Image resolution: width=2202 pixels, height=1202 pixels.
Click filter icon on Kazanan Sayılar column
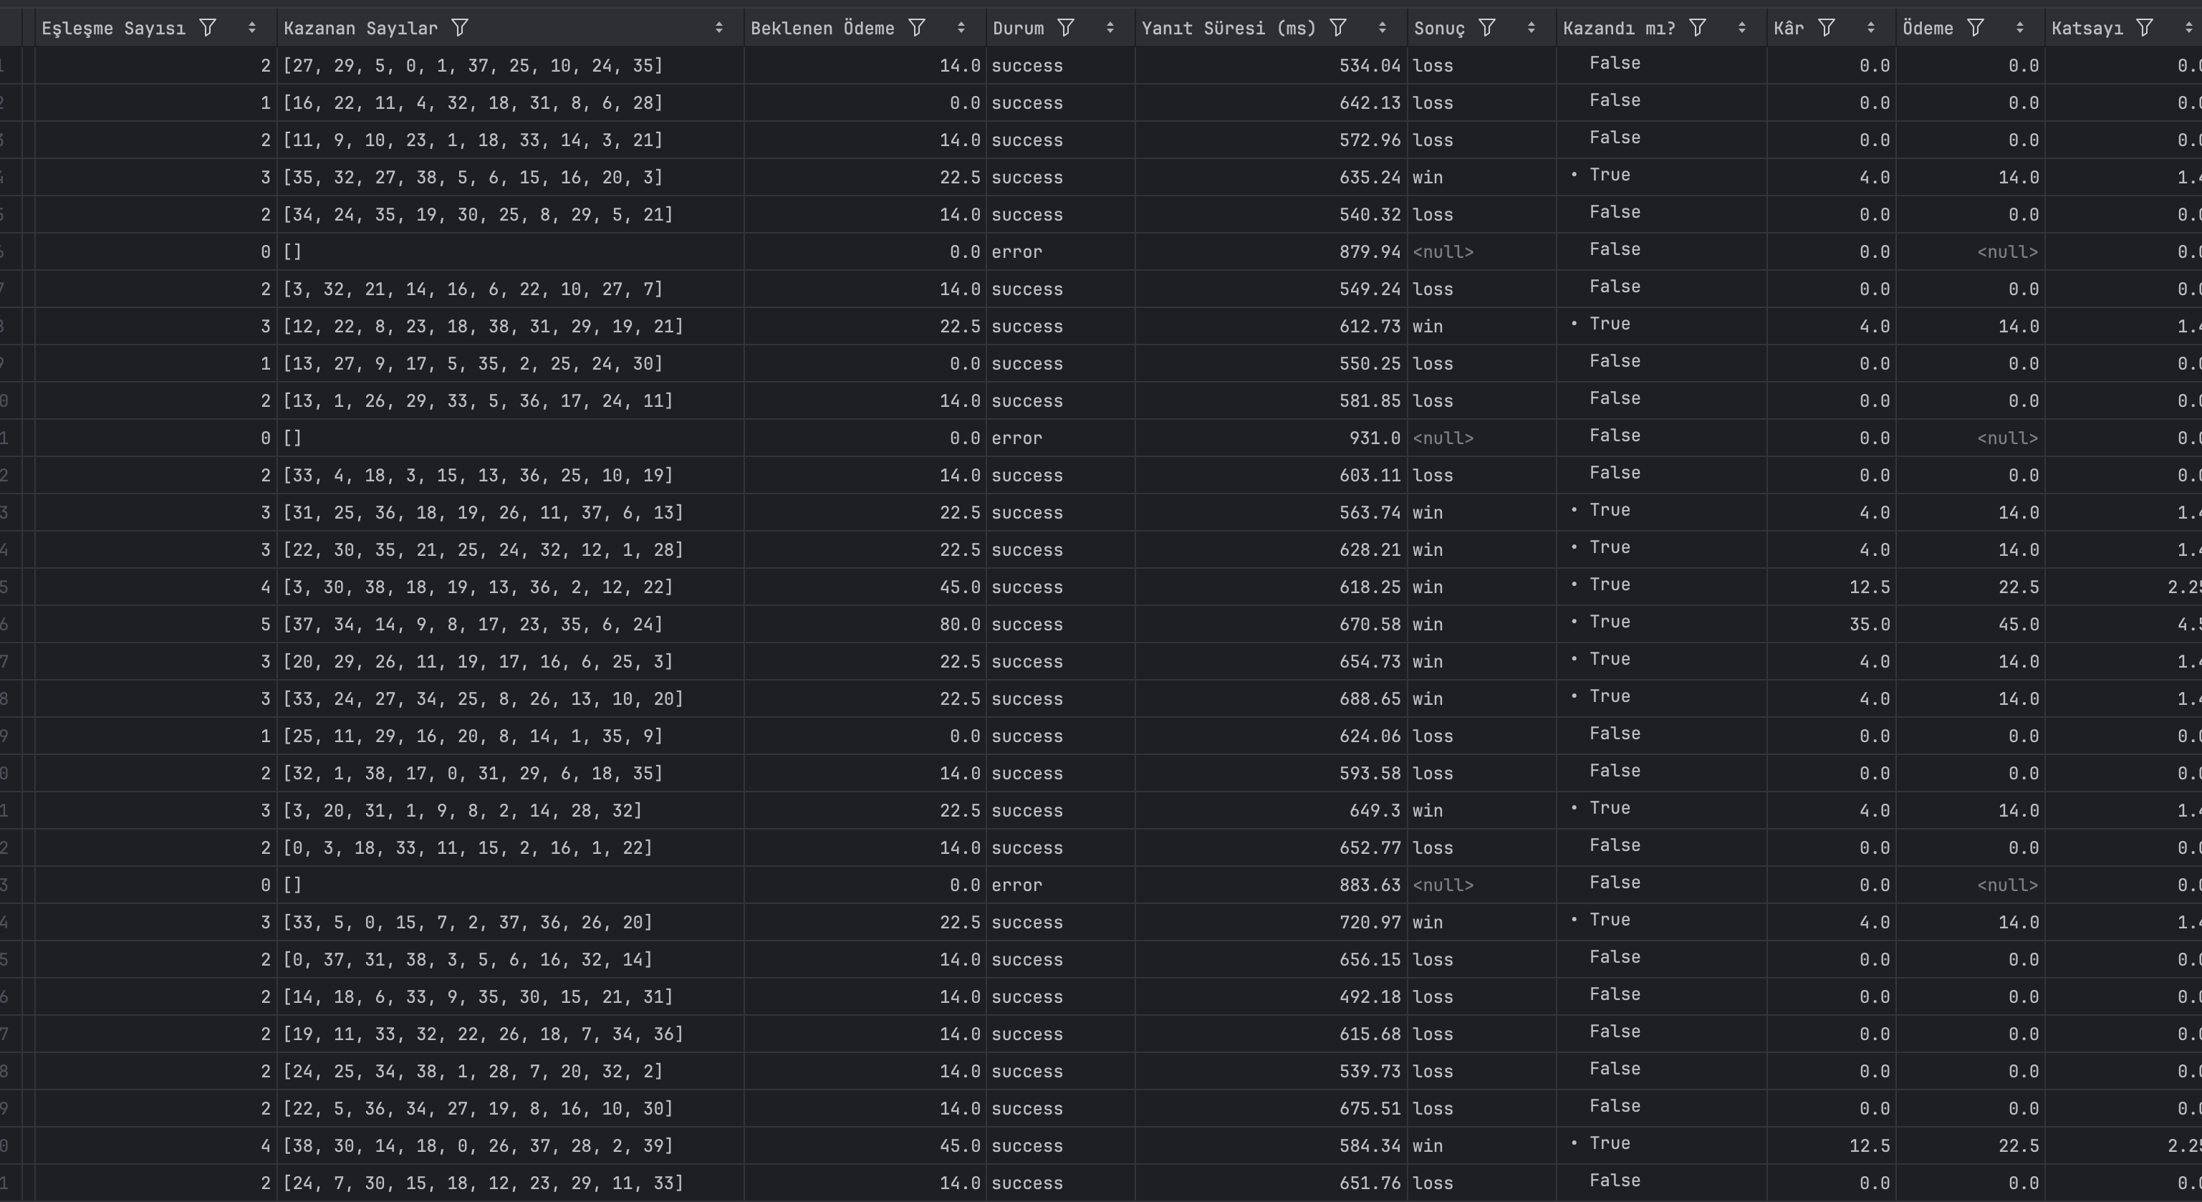tap(460, 28)
